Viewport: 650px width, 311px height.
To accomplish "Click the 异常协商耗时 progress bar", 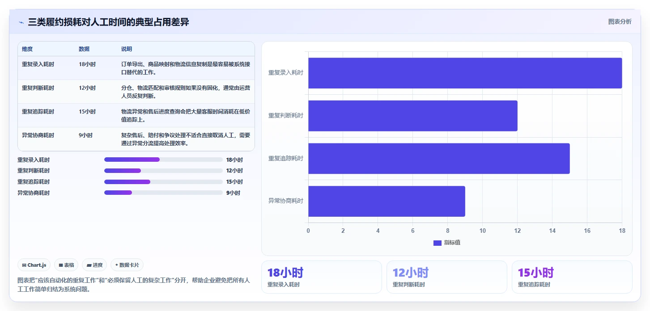I will (163, 193).
